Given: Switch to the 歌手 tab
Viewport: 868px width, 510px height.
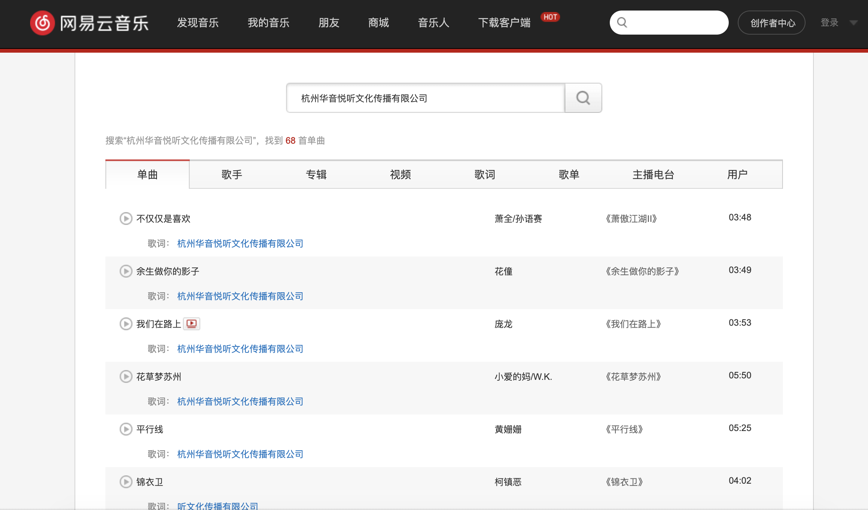Looking at the screenshot, I should pyautogui.click(x=231, y=175).
